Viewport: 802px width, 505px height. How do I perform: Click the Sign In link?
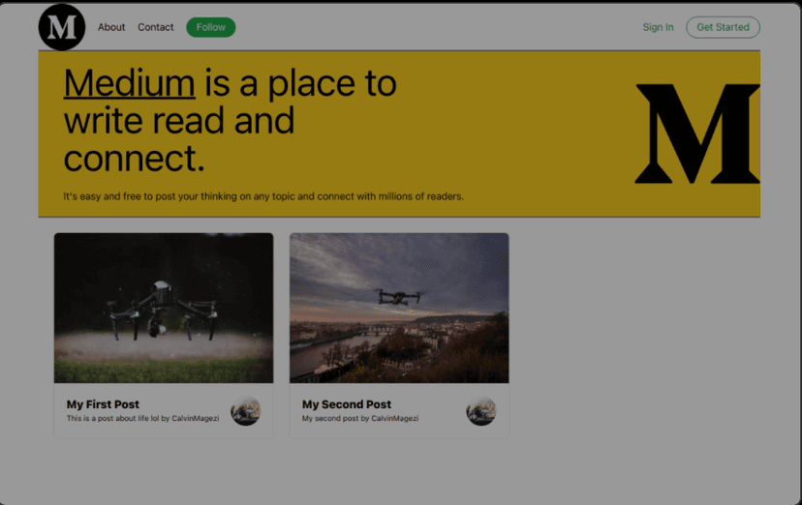click(x=658, y=27)
